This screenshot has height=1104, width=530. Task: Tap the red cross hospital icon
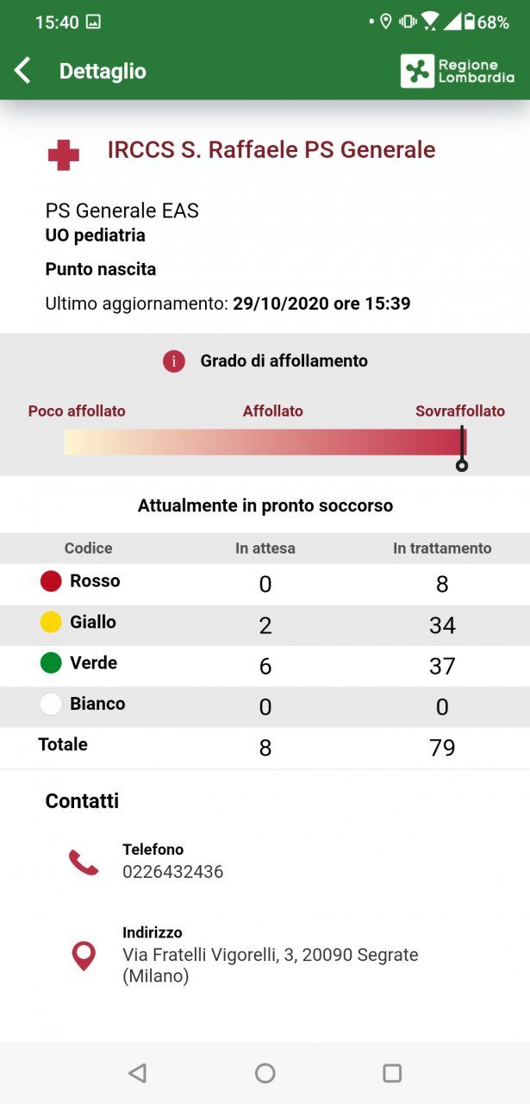pos(63,155)
